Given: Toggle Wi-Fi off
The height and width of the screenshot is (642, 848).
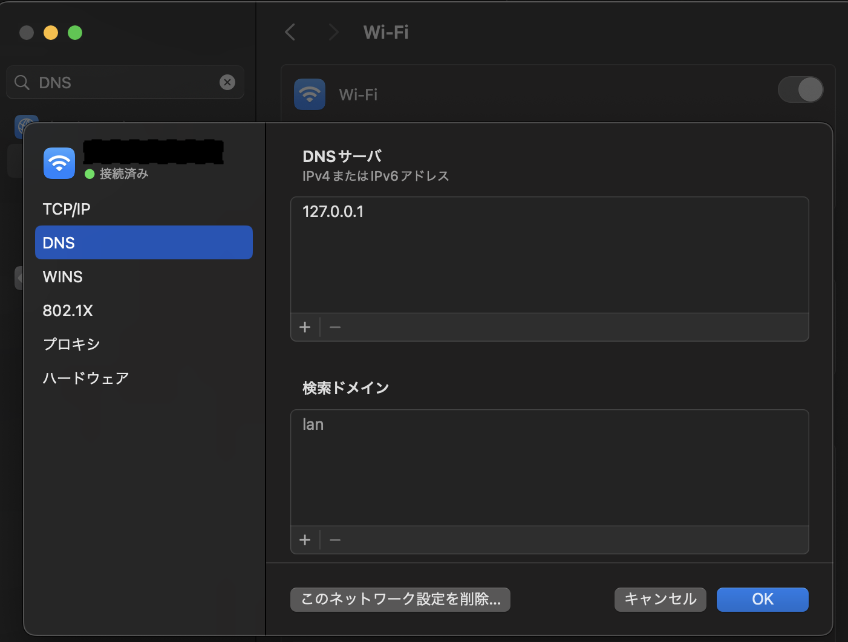Looking at the screenshot, I should point(800,89).
